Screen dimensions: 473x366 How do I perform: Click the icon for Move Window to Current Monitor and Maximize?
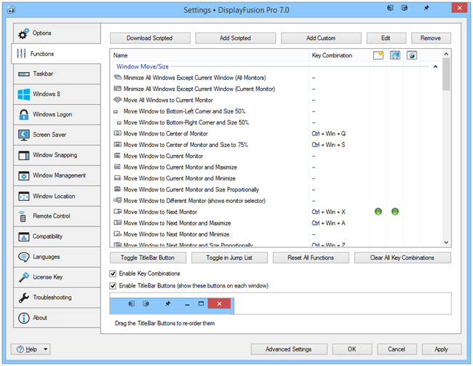117,167
